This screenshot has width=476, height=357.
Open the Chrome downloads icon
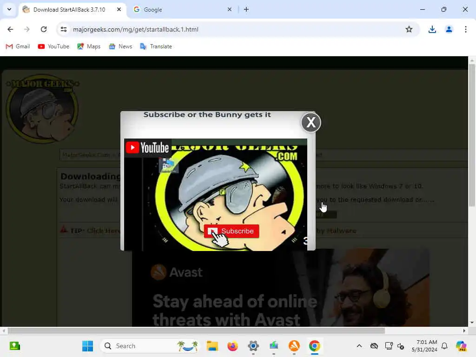click(x=432, y=29)
